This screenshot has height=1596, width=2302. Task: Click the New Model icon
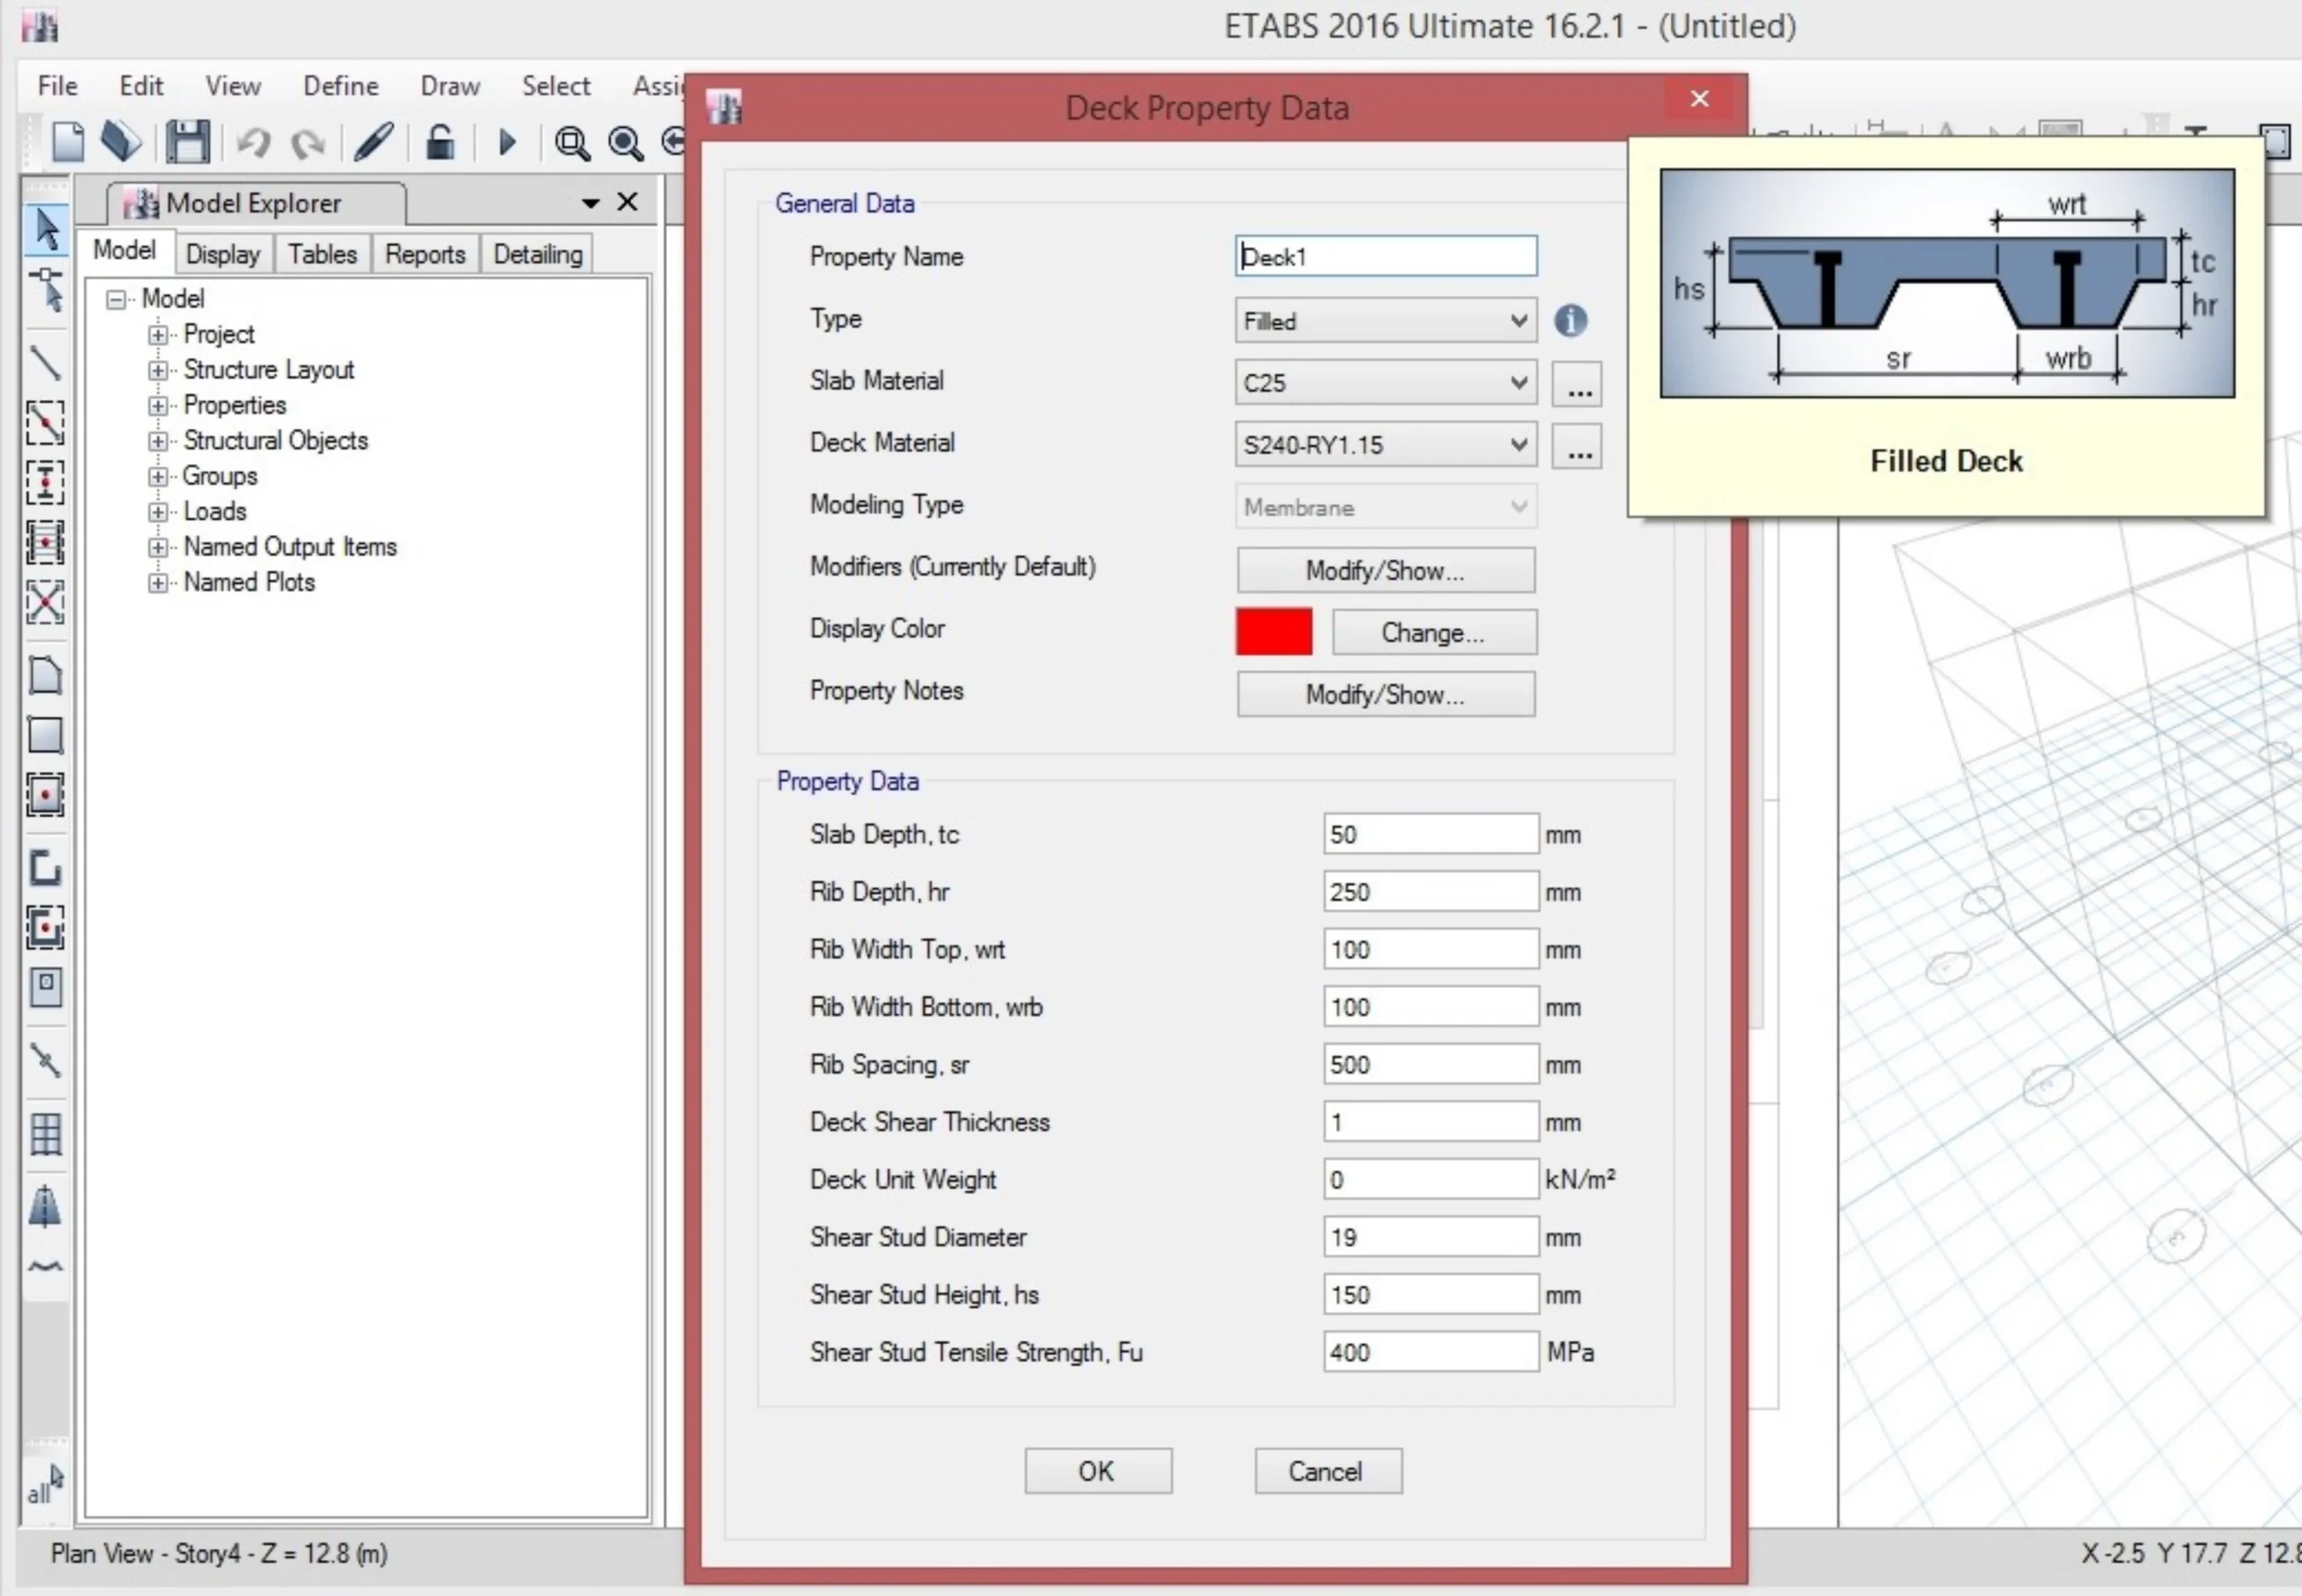68,142
